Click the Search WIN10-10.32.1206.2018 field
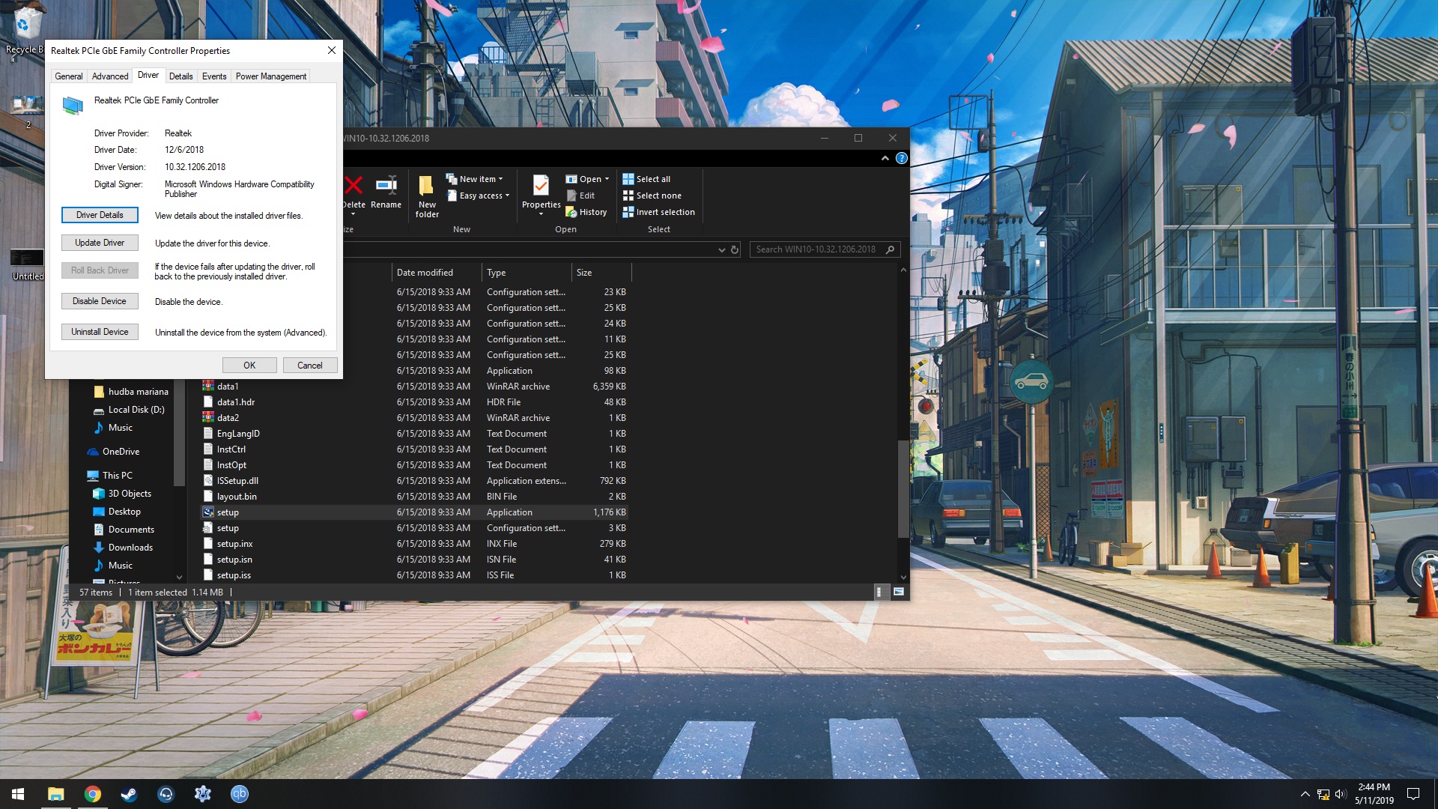The image size is (1438, 809). point(816,249)
